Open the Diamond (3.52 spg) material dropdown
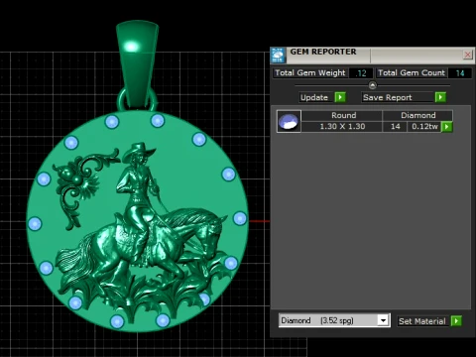 click(383, 320)
